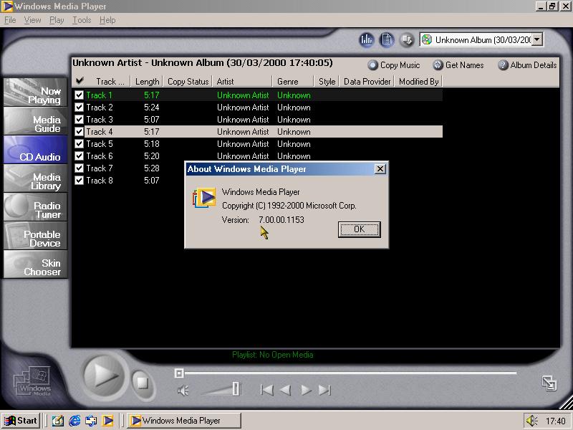Open the Unknown Album playlist dropdown

[537, 40]
